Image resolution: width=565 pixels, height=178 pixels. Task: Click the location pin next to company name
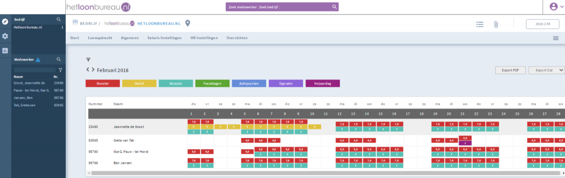point(188,23)
